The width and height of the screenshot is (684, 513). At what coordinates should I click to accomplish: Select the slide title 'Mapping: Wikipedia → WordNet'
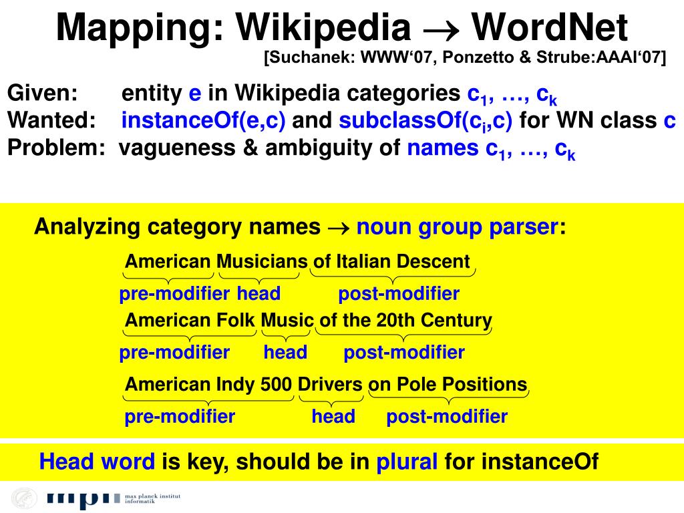coord(342,27)
